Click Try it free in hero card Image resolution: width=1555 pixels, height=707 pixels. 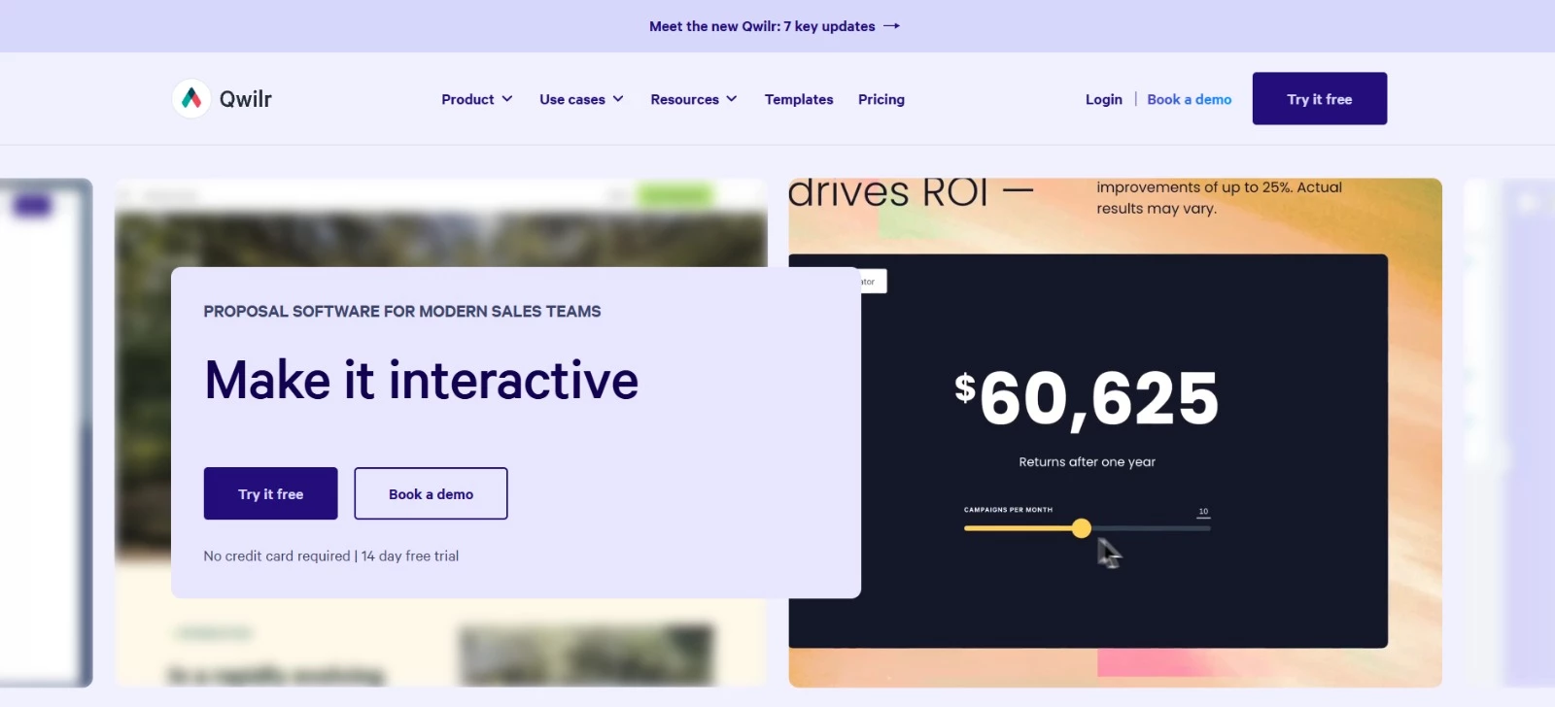(x=271, y=493)
